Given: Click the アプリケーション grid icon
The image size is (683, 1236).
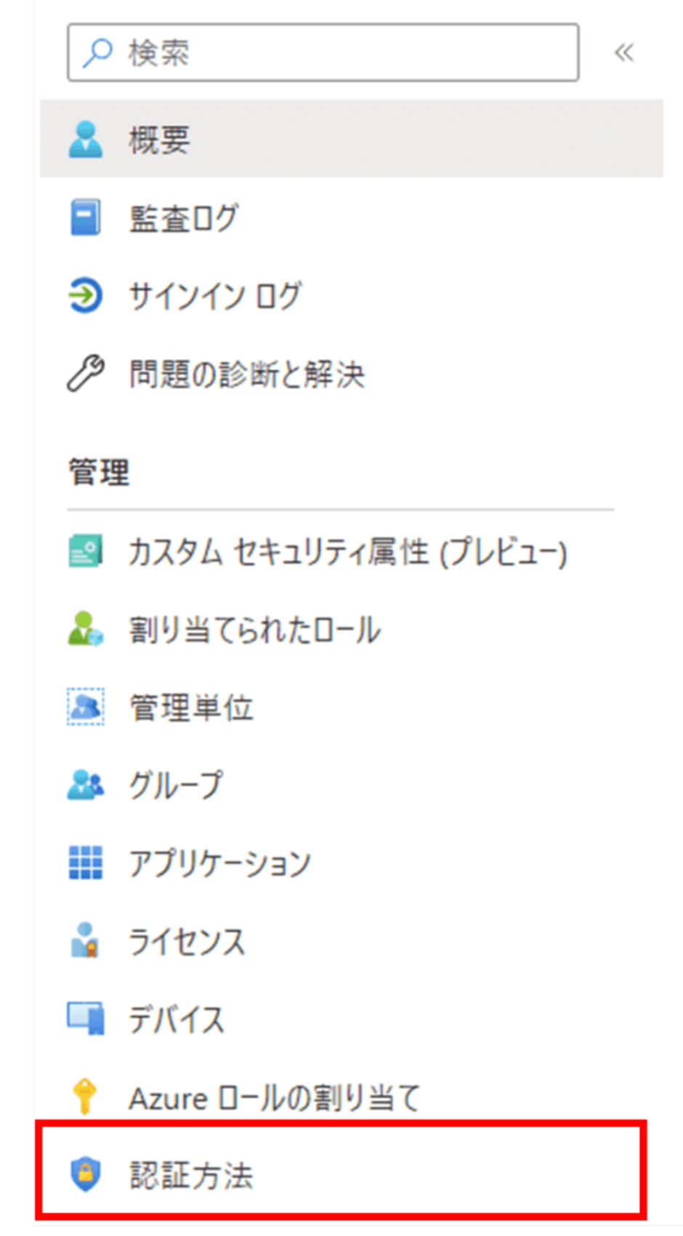Looking at the screenshot, I should point(86,863).
